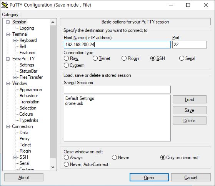The width and height of the screenshot is (215, 186).
Task: Open the Data category
Action: [x=24, y=133]
